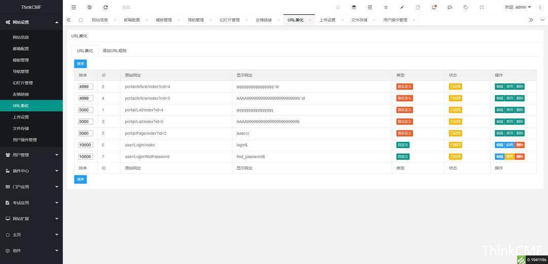
Task: Disable the rule with ID 2
Action: pos(510,87)
